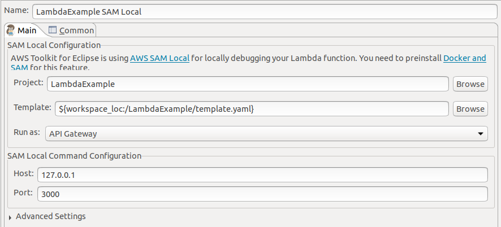Click the Main tab person icon
This screenshot has height=227, width=501.
tap(11, 30)
